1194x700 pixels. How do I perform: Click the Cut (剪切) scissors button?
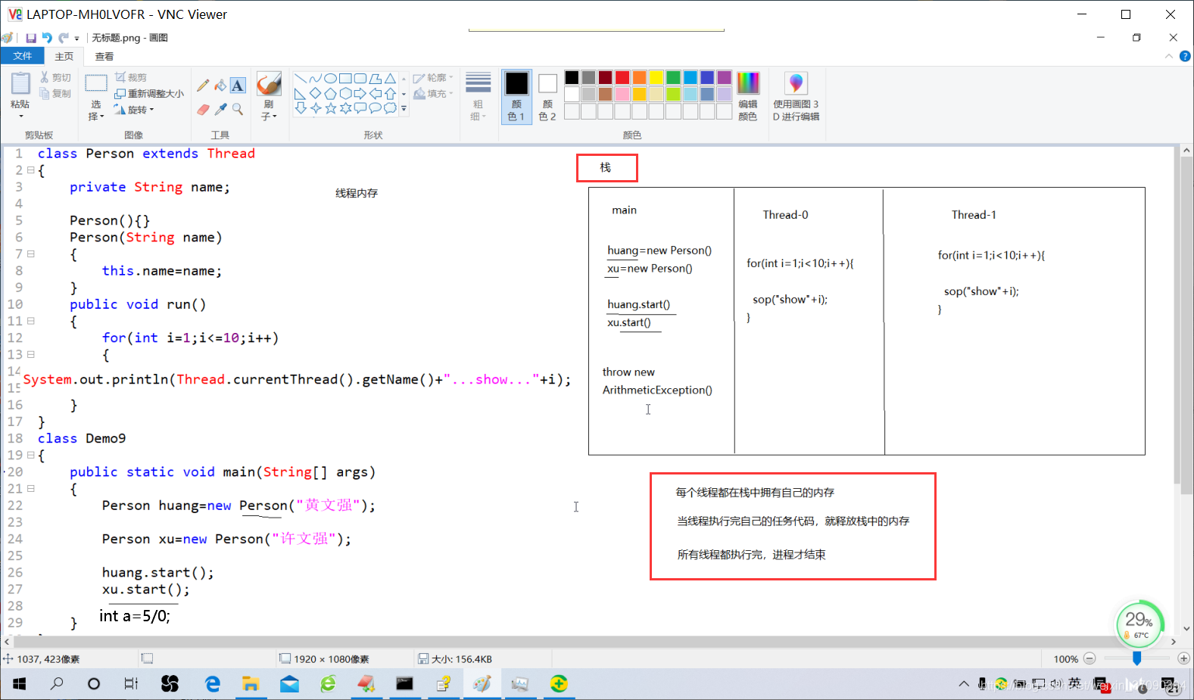pos(55,77)
